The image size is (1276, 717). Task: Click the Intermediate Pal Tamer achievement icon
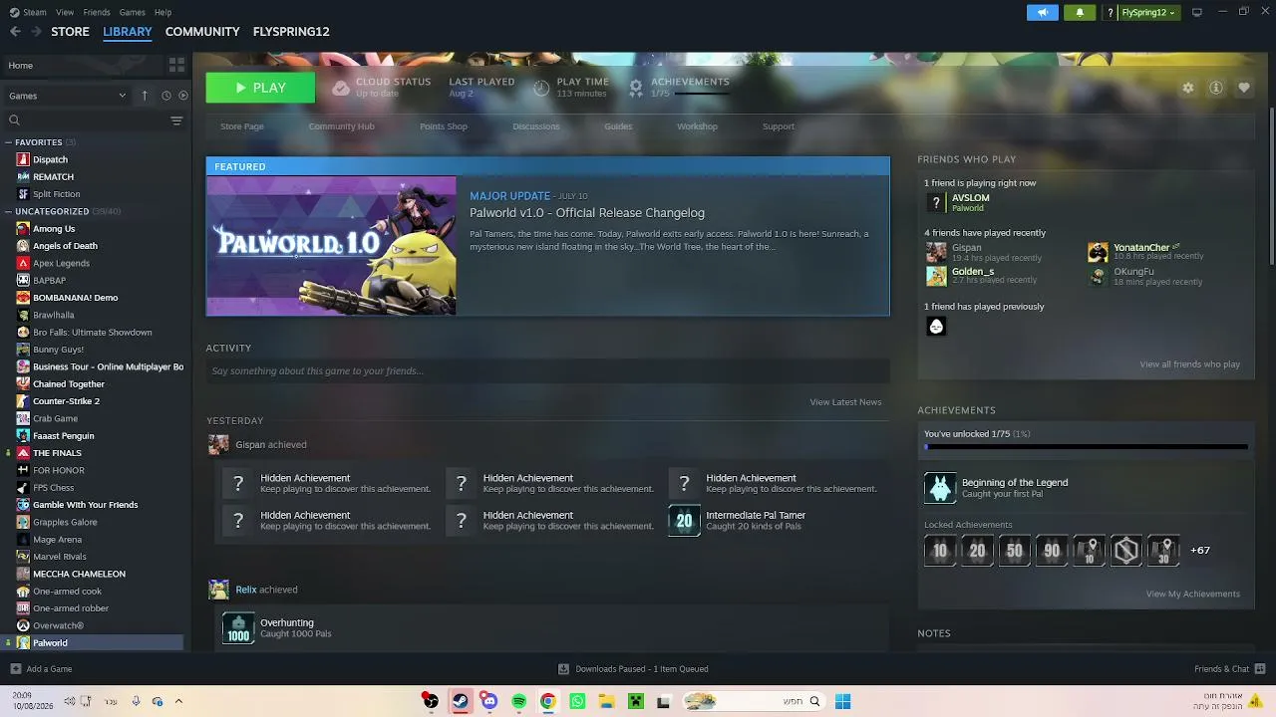pyautogui.click(x=684, y=520)
